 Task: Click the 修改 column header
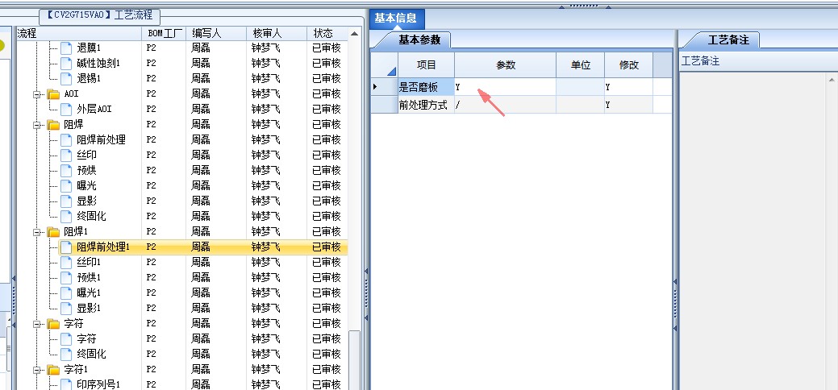click(x=628, y=65)
